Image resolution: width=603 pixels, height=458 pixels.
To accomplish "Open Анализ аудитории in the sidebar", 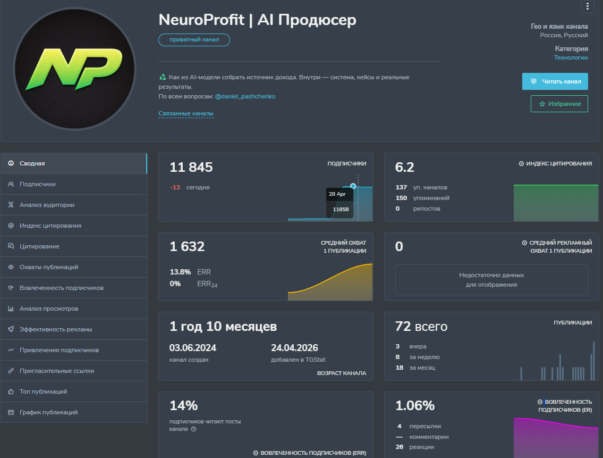I will 74,205.
